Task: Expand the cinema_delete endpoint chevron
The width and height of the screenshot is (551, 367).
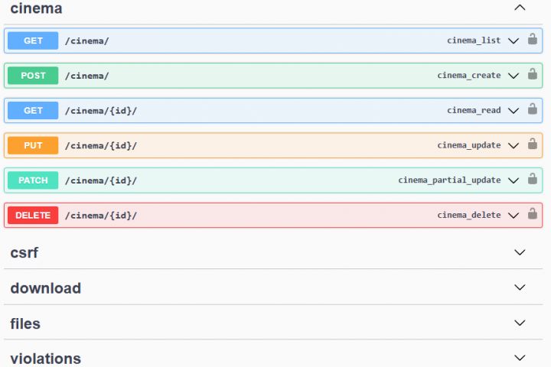Action: tap(514, 216)
